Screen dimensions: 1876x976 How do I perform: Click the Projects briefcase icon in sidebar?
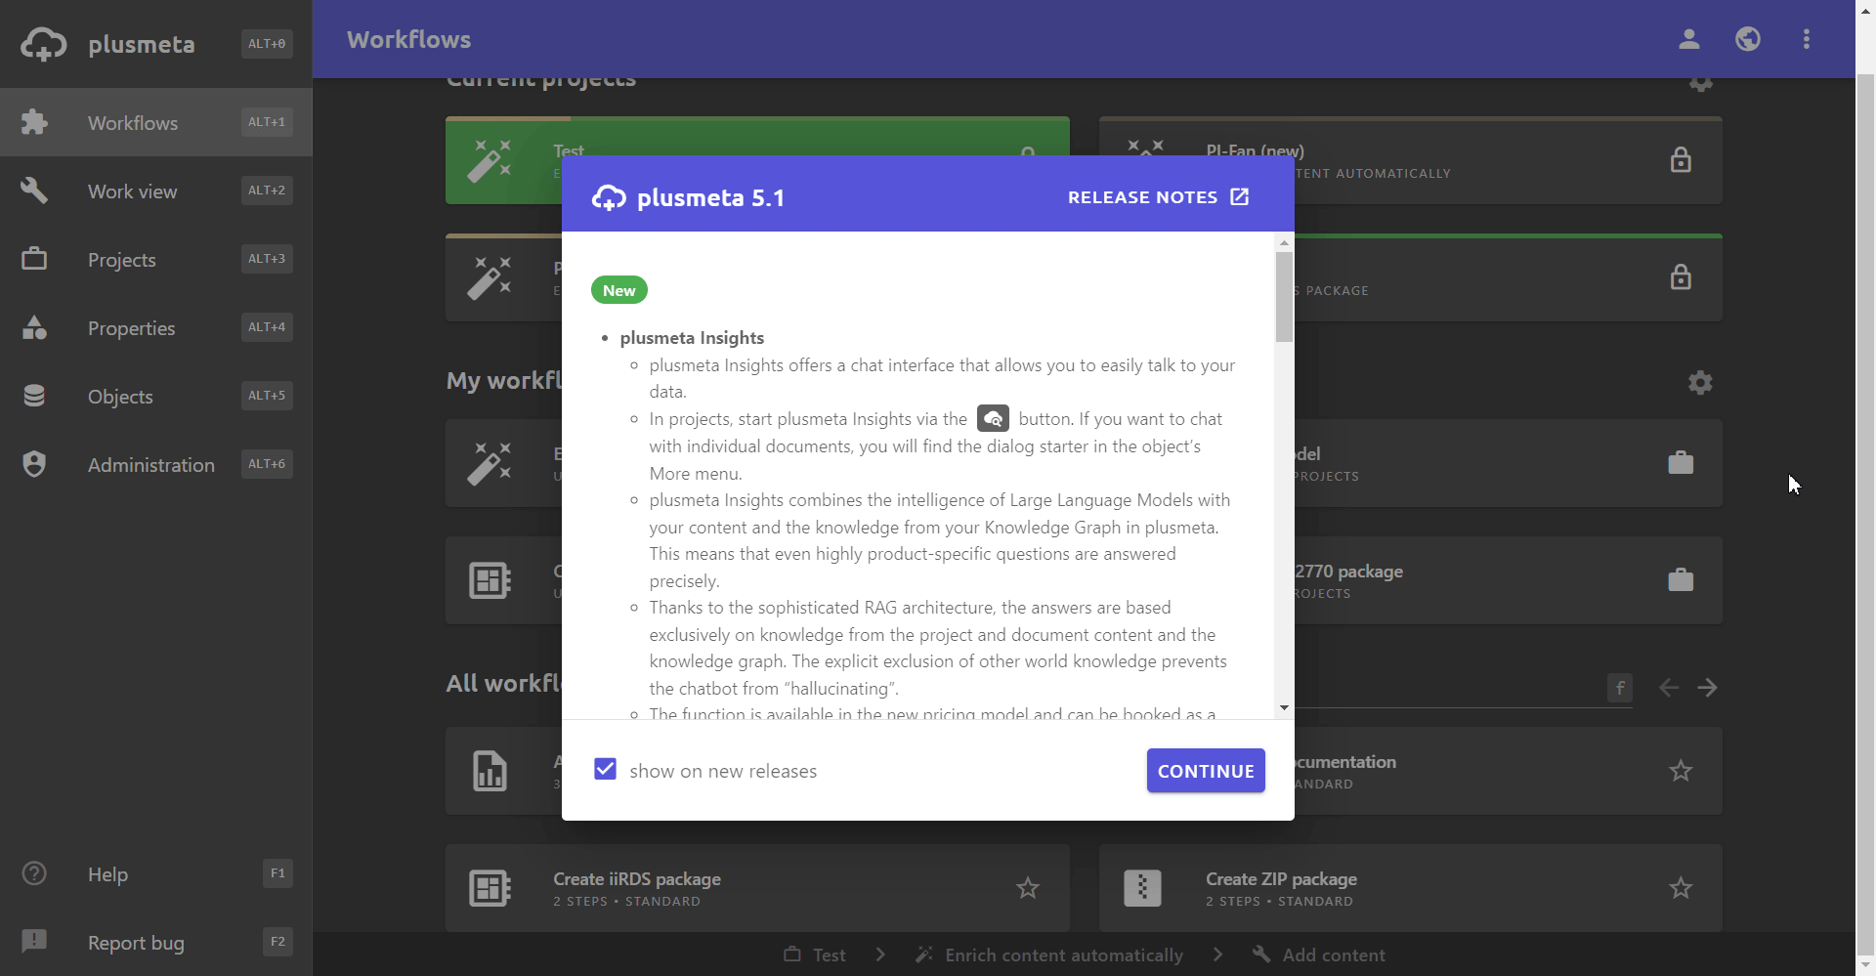(x=34, y=259)
